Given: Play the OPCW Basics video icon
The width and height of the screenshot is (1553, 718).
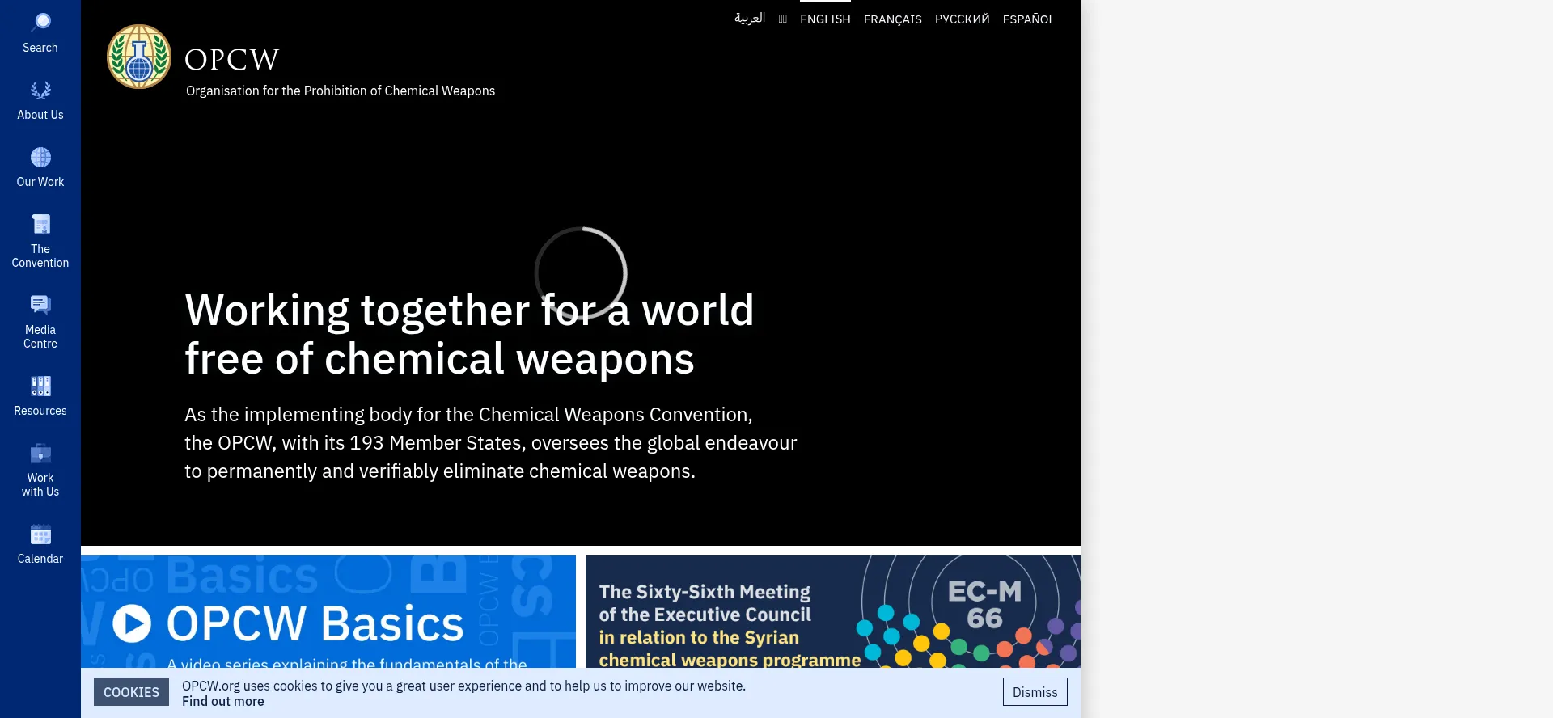Looking at the screenshot, I should pos(132,623).
